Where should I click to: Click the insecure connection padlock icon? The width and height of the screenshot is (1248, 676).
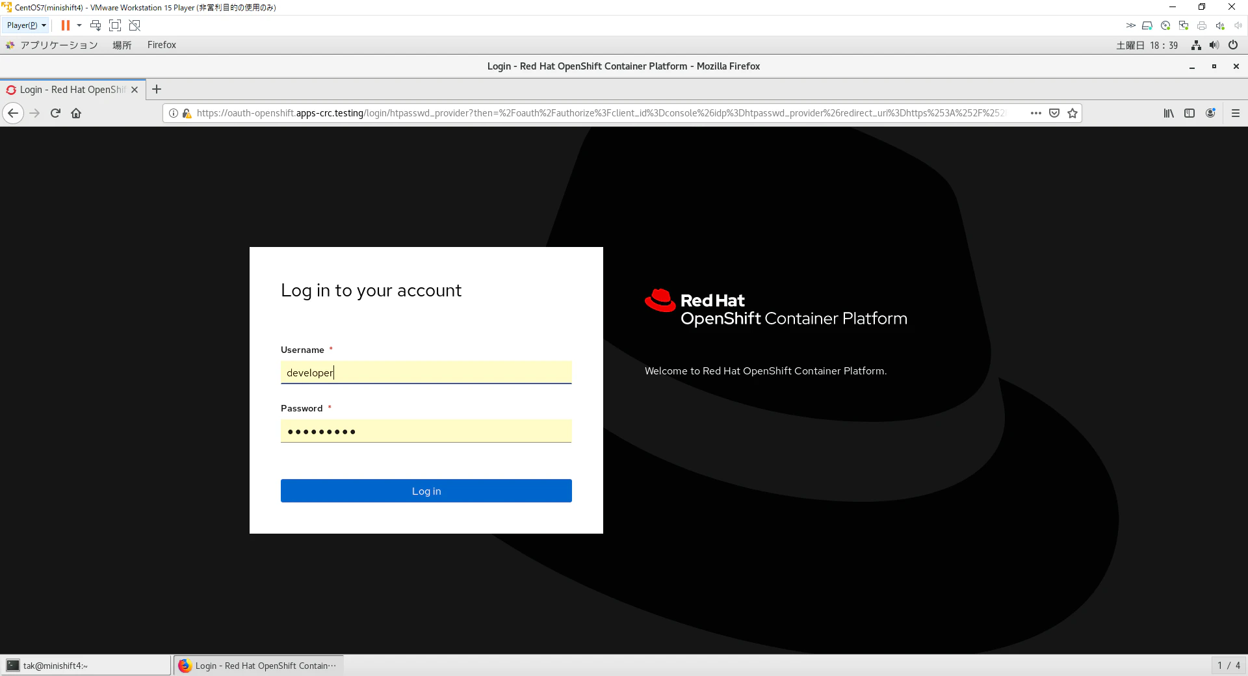(x=187, y=113)
